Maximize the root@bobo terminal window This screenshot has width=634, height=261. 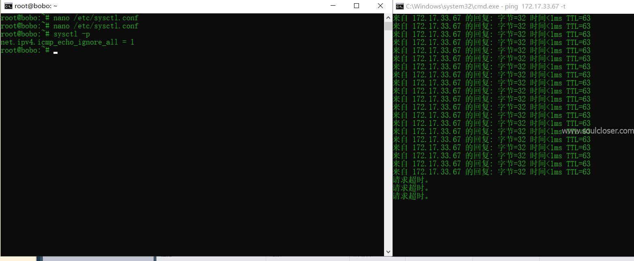[356, 6]
